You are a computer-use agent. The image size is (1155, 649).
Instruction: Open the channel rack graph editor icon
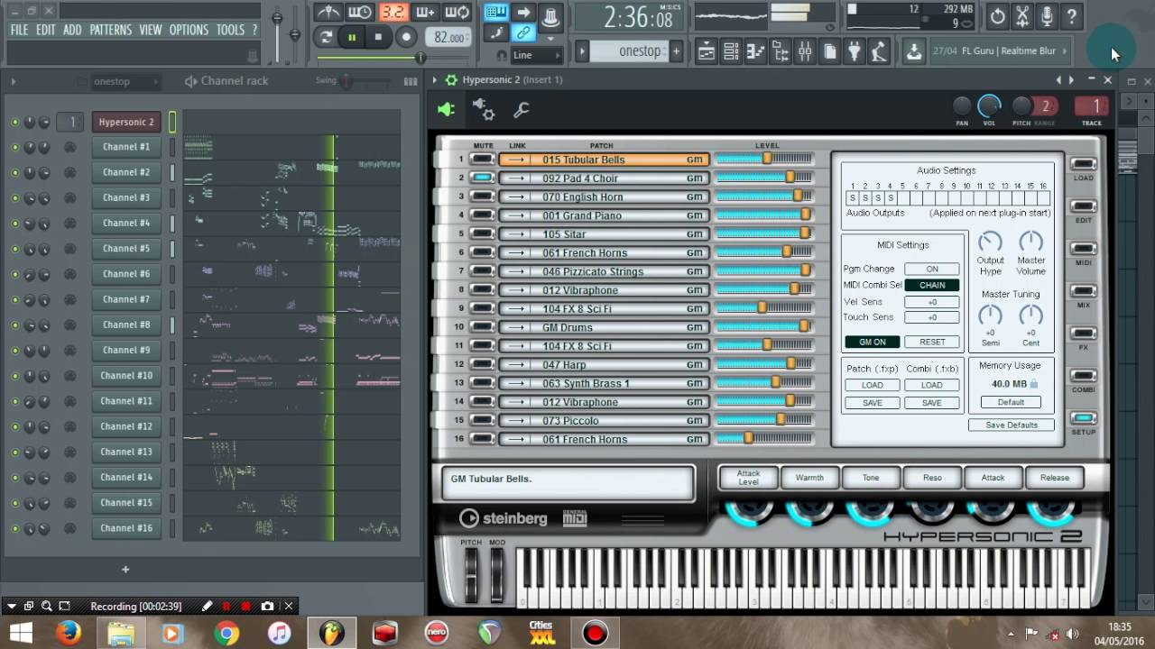[411, 81]
